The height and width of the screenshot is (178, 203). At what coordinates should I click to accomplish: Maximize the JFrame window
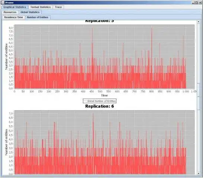197,3
